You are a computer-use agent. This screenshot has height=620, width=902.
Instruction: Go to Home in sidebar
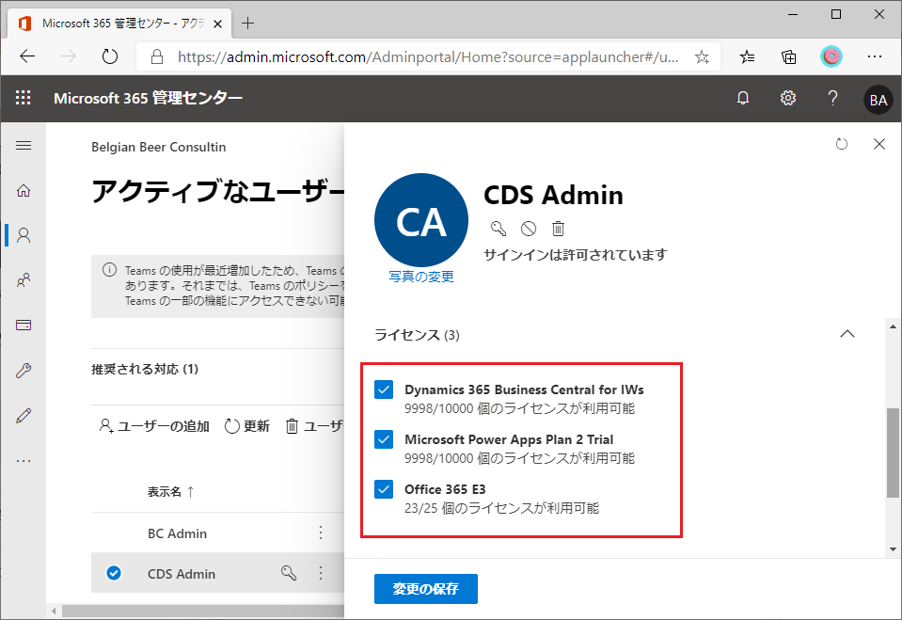click(24, 191)
